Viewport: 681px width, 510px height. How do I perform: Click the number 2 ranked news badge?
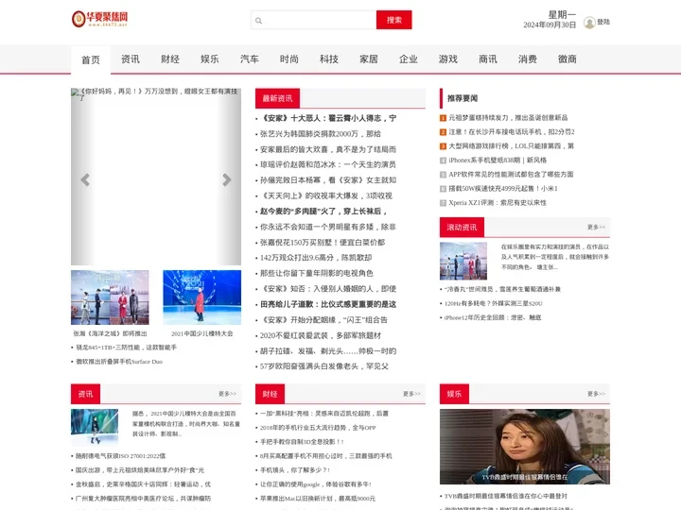(443, 132)
